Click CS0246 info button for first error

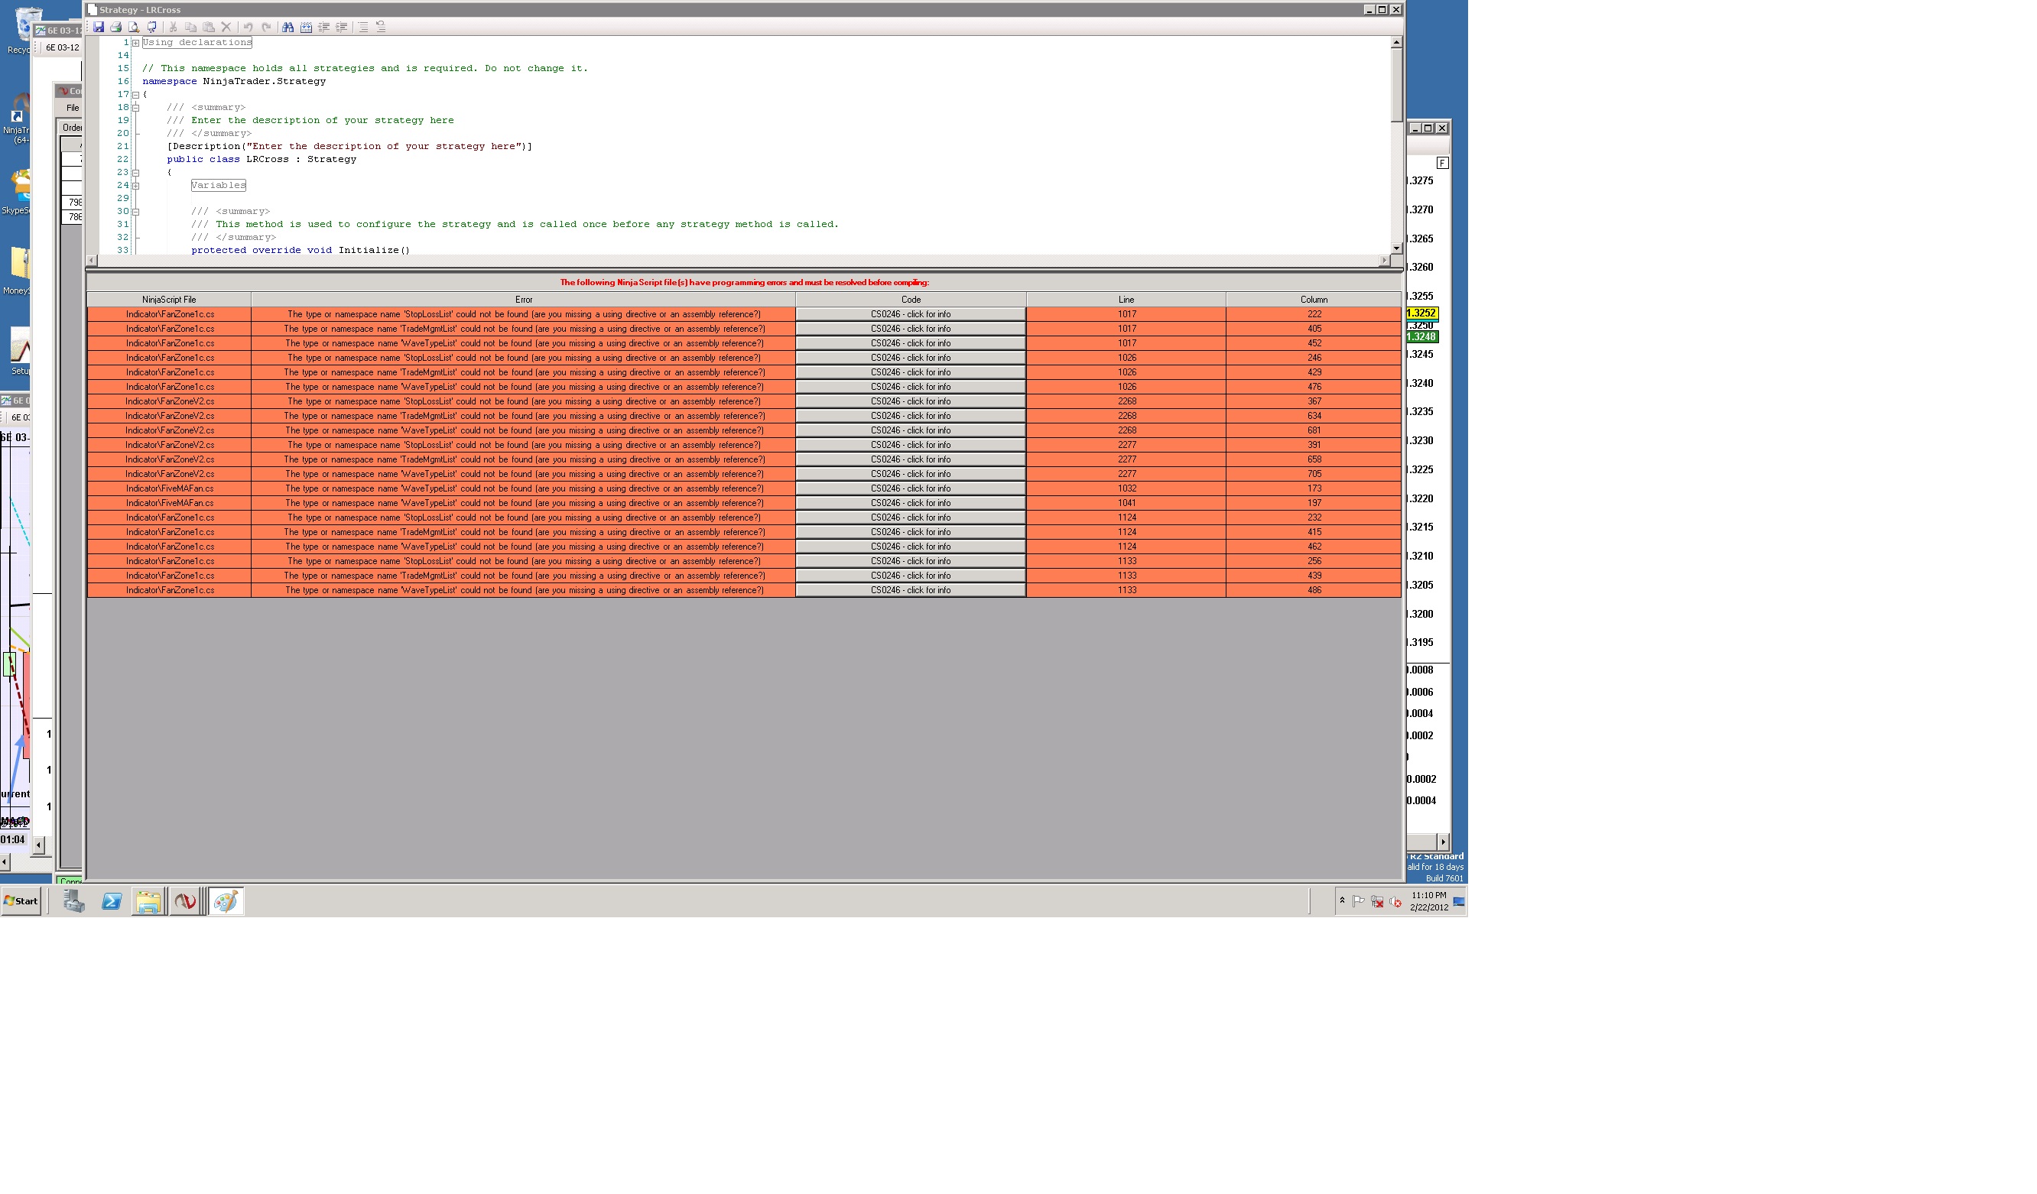coord(910,314)
